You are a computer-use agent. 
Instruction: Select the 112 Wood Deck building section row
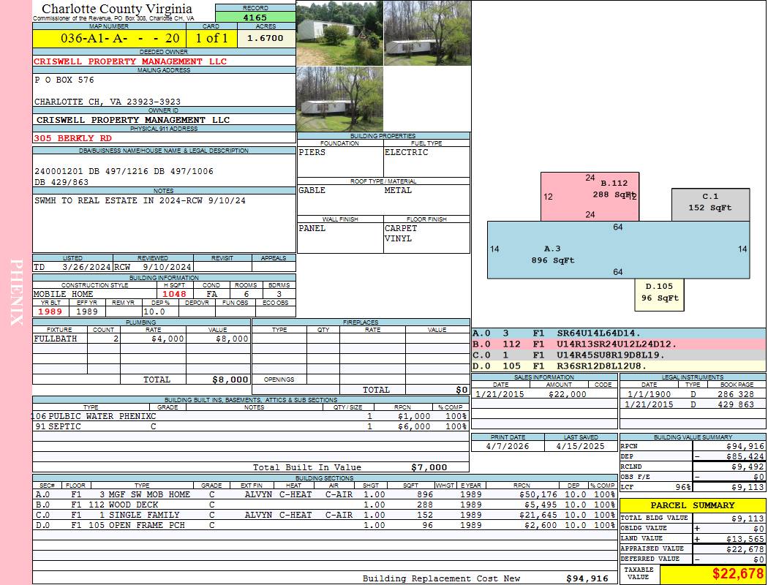pos(251,505)
